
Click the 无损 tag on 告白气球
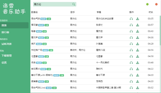[49, 19]
